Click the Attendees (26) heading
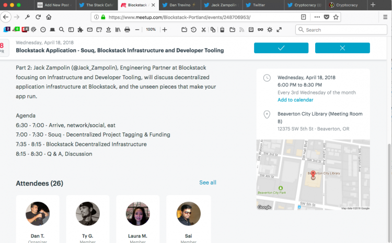Screen dimensions: 392x243 40,184
